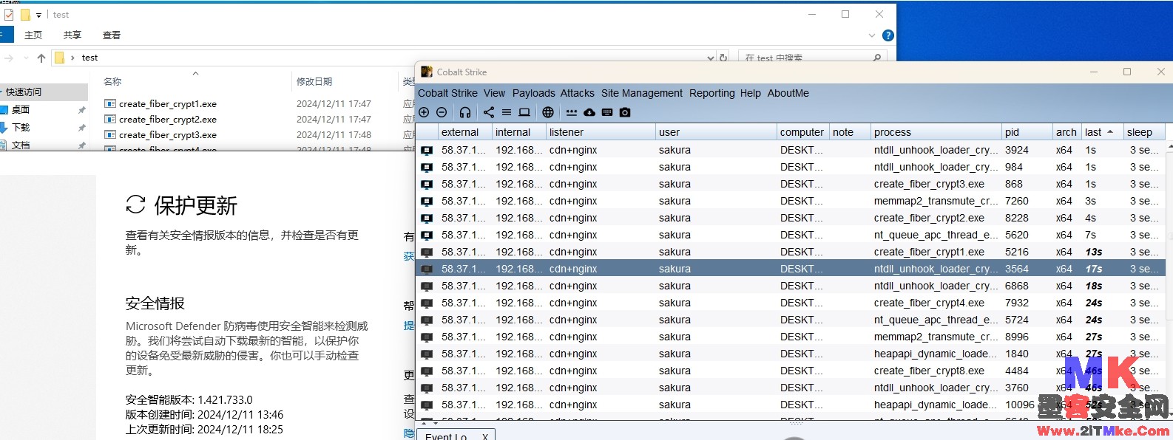
Task: Open the Help menu in Cobalt Strike
Action: pos(750,93)
